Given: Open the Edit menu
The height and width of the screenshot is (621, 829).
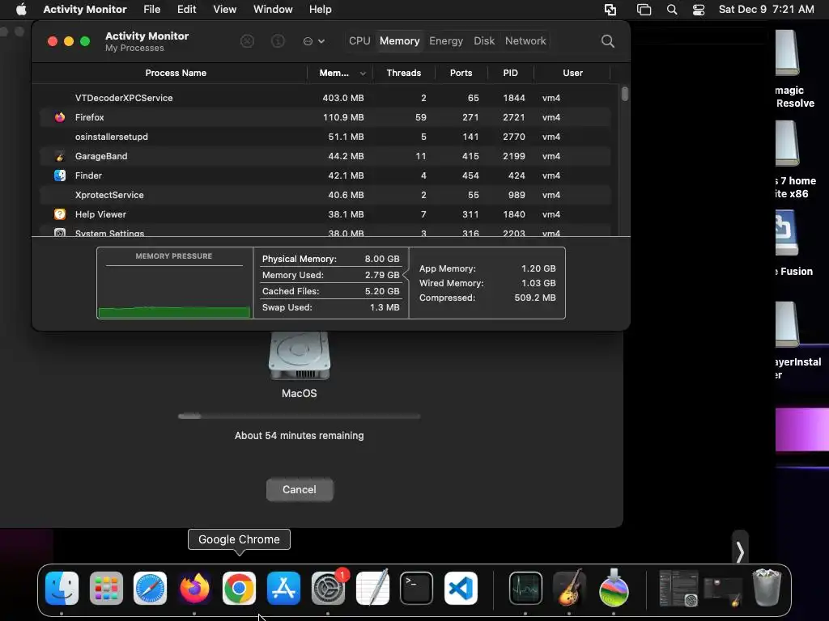Looking at the screenshot, I should tap(187, 10).
